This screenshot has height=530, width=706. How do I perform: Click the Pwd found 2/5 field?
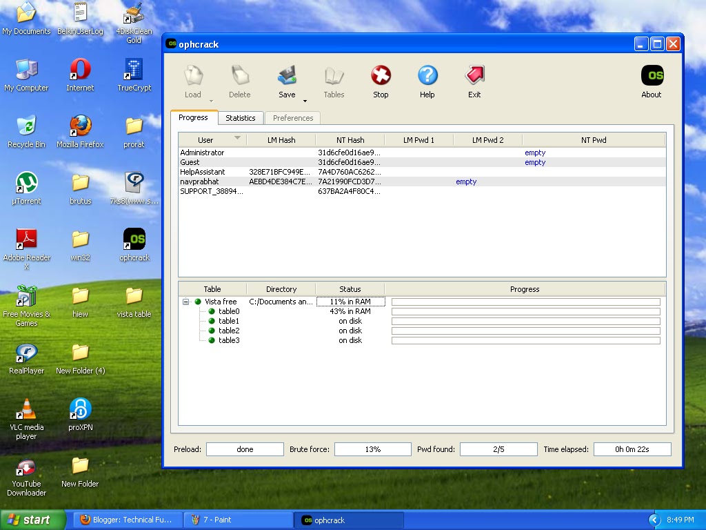point(498,449)
